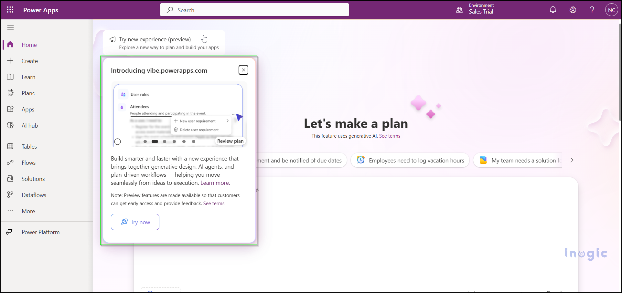This screenshot has width=622, height=293.
Task: Open the Plans section
Action: [x=28, y=93]
